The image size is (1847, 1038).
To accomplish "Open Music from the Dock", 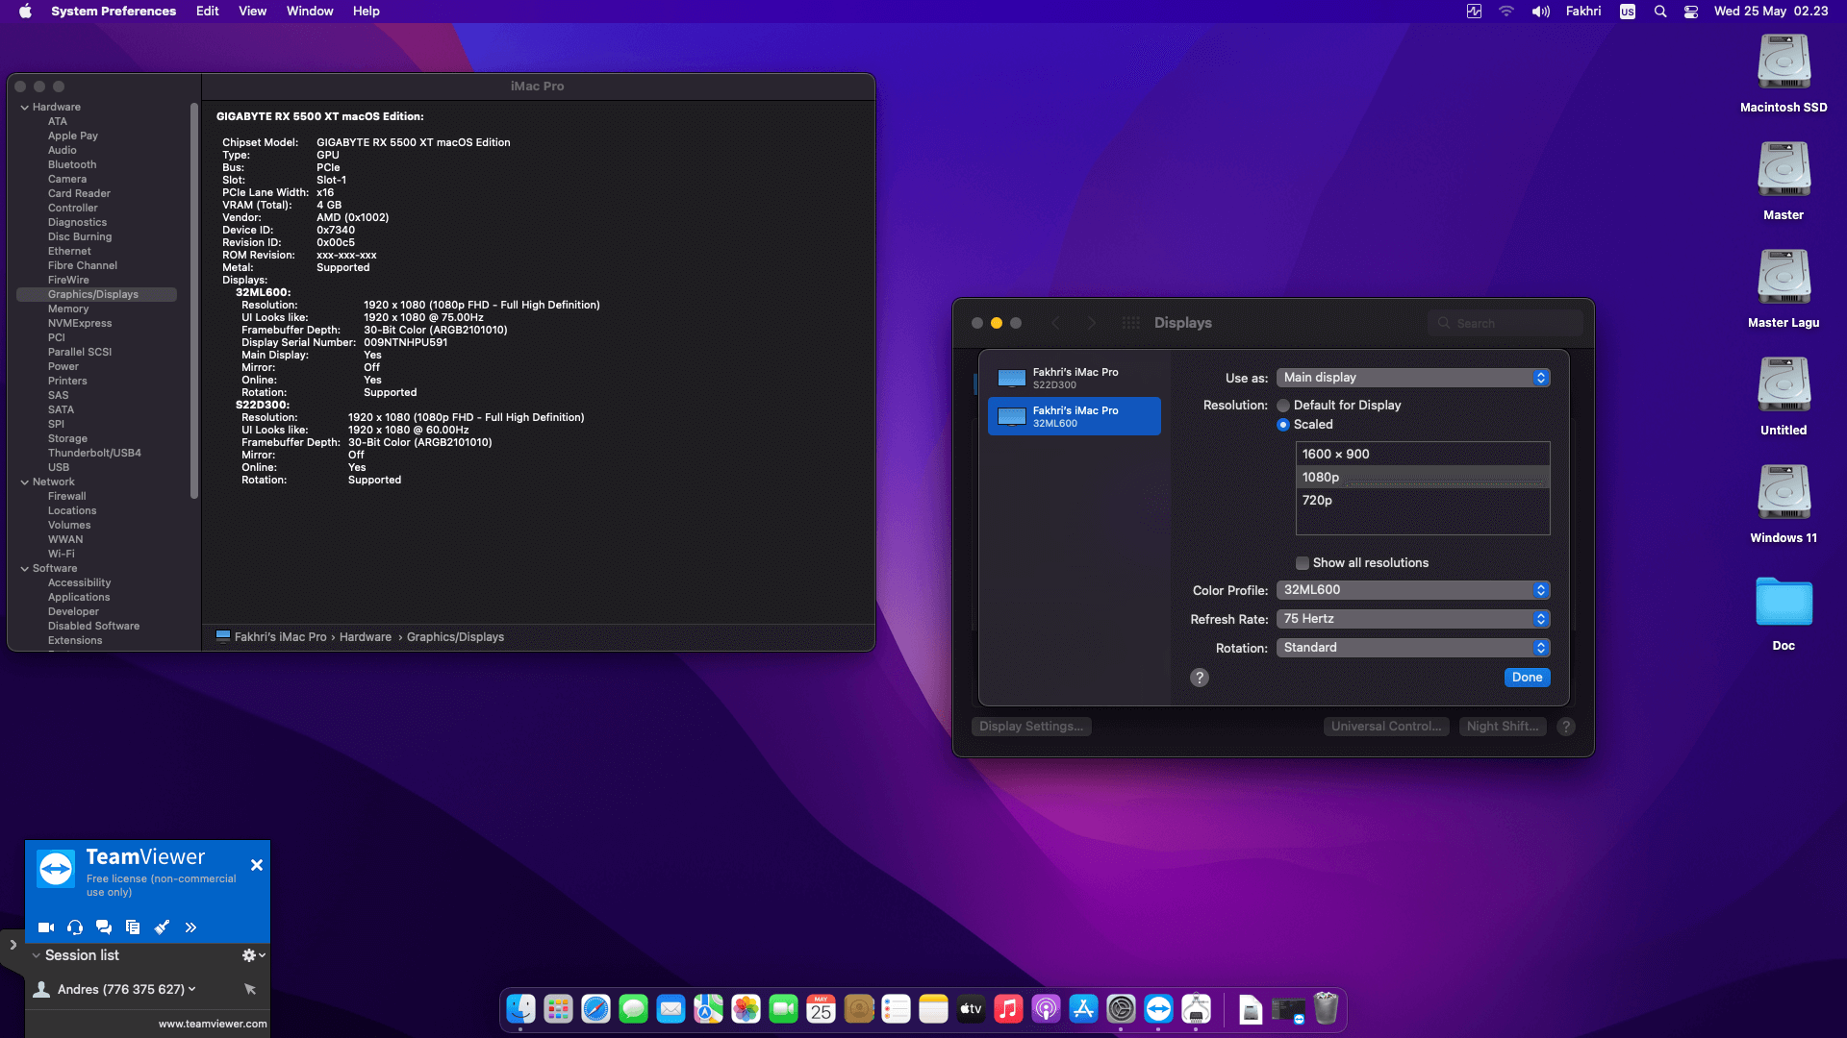I will pos(1009,1009).
